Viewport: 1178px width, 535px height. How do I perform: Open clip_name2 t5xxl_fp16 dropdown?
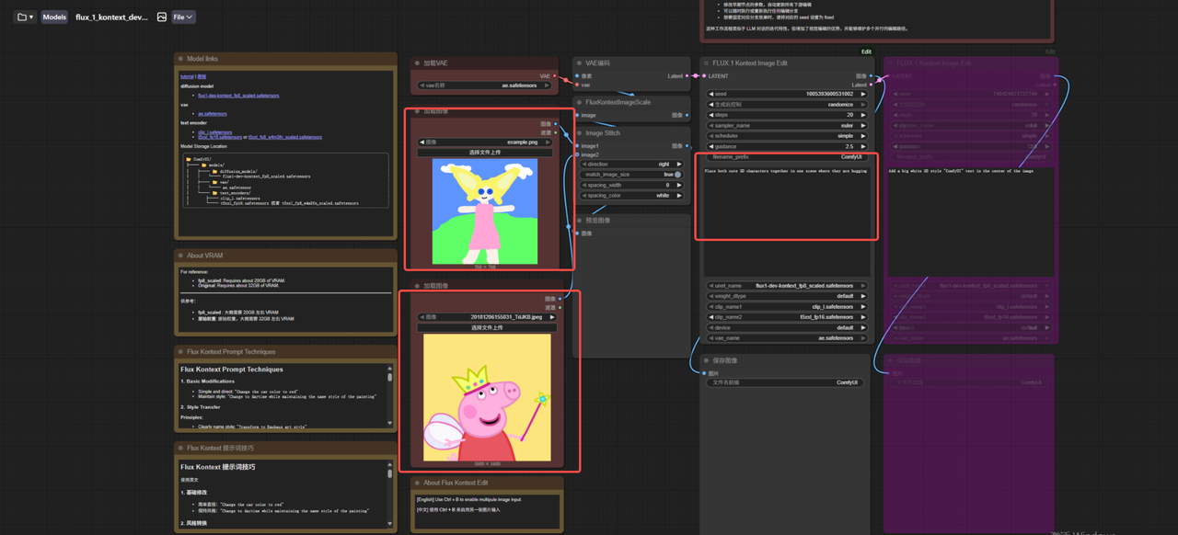click(787, 317)
